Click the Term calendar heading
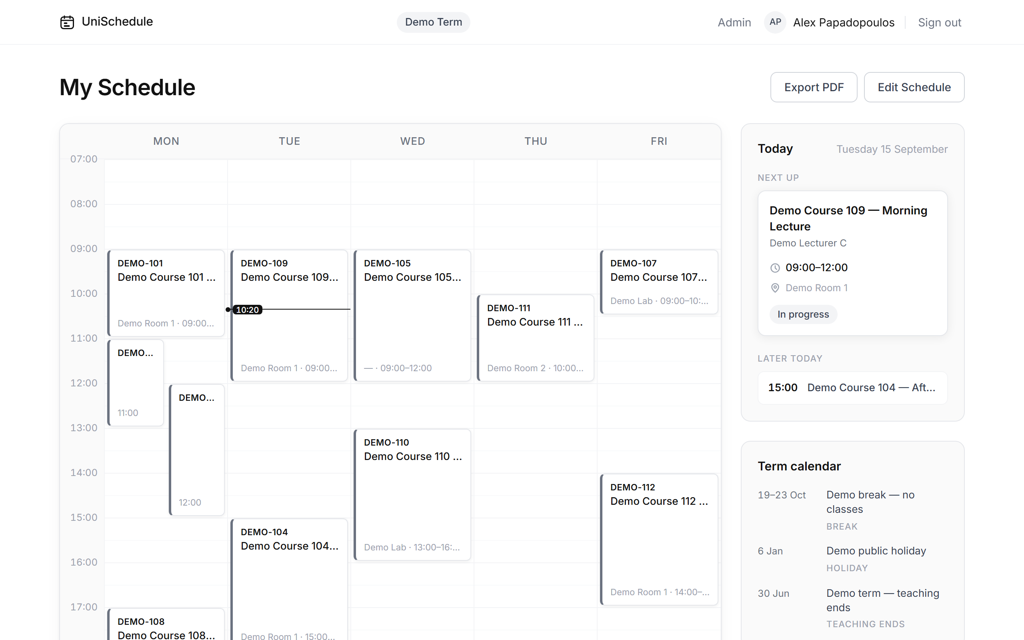This screenshot has width=1024, height=640. (x=799, y=466)
